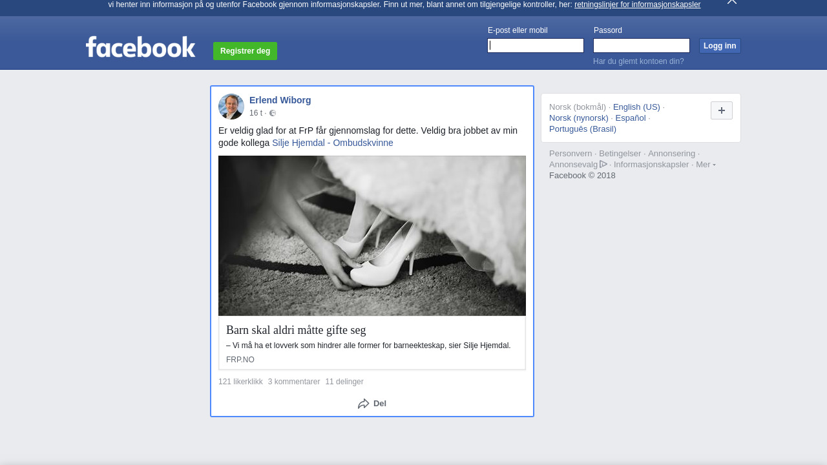Open 'Har du glemt kontoen din?' link

(x=638, y=61)
